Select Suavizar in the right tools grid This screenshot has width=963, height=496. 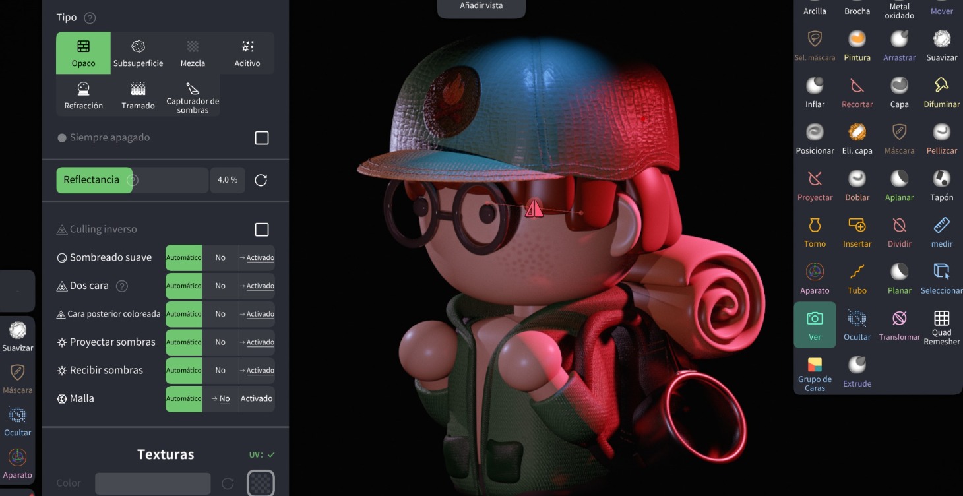(941, 46)
